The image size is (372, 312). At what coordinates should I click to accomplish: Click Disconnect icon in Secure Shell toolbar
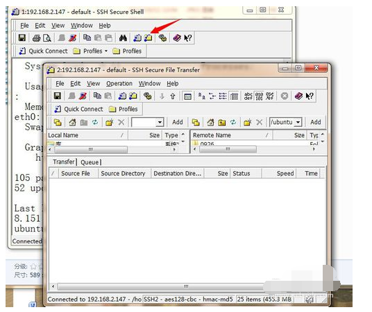(73, 38)
